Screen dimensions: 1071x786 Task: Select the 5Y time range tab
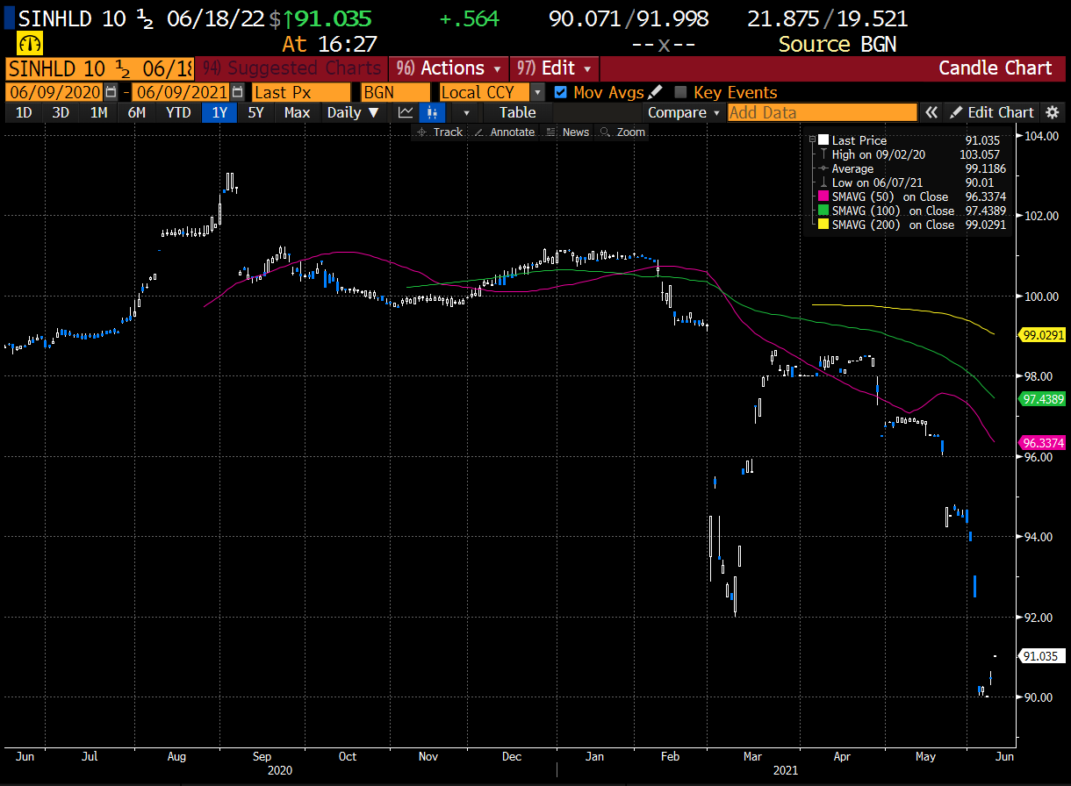pos(255,112)
